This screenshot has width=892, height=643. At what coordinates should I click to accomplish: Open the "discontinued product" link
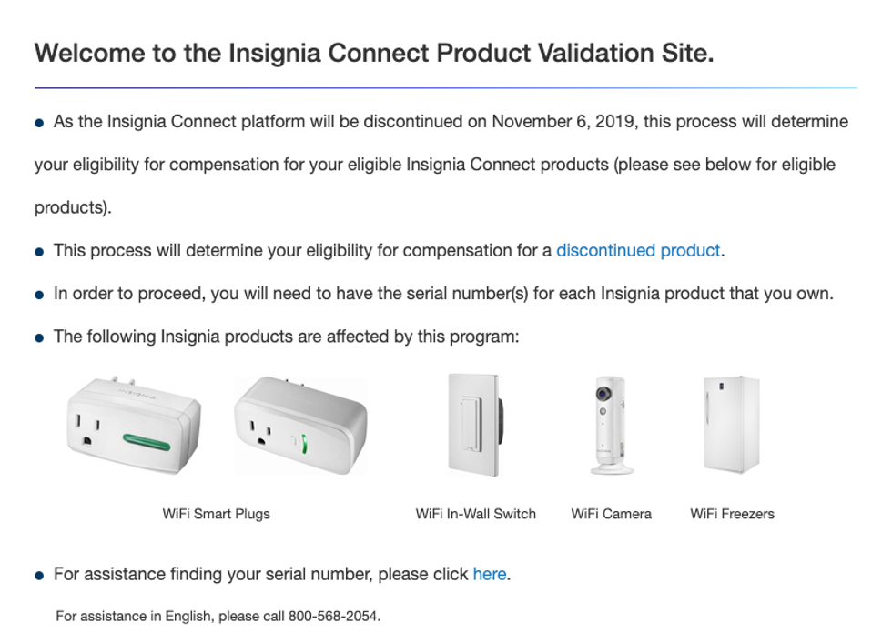coord(638,250)
